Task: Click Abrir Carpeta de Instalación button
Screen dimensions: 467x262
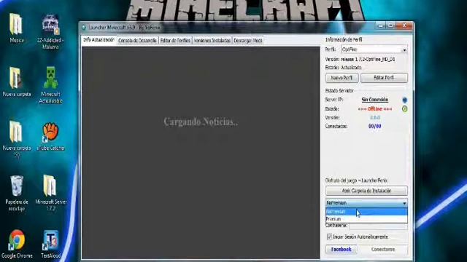Action: pyautogui.click(x=366, y=191)
